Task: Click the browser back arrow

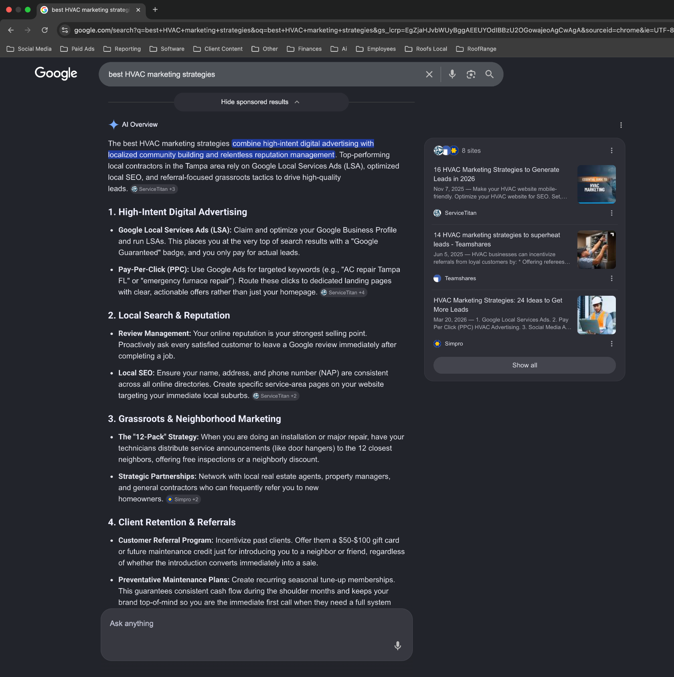Action: tap(11, 30)
